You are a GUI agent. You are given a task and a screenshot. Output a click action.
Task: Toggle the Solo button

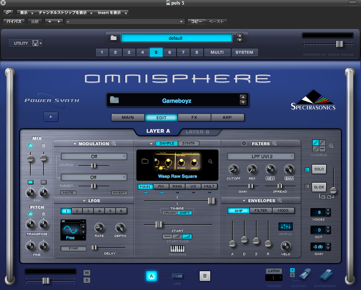click(x=319, y=169)
